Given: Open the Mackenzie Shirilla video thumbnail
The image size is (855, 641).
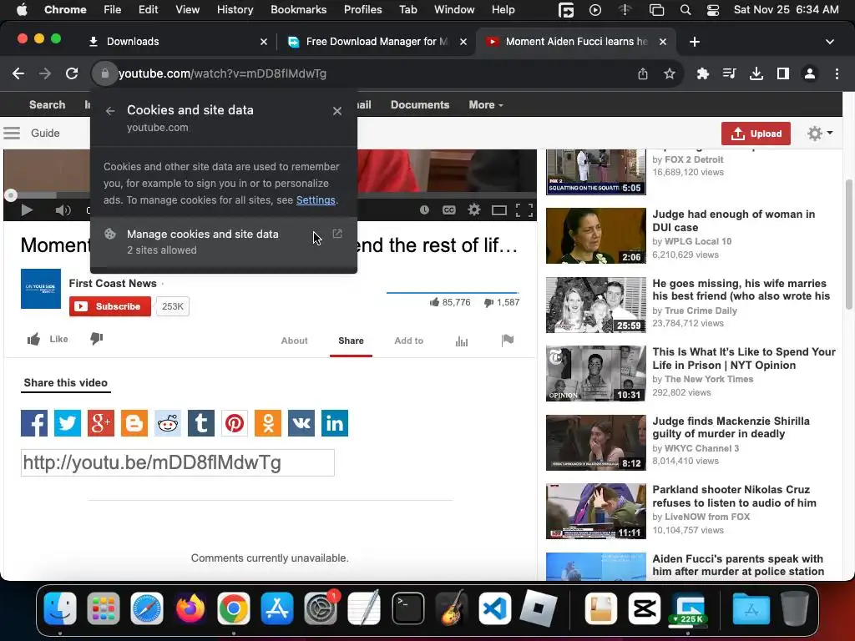Looking at the screenshot, I should 596,442.
